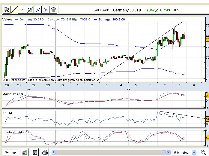The height and width of the screenshot is (156, 209).
Task: Choose the horizontal line tool
Action: [x=22, y=10]
